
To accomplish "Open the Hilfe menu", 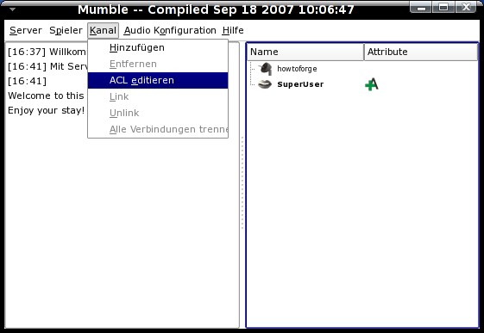I will (x=233, y=30).
